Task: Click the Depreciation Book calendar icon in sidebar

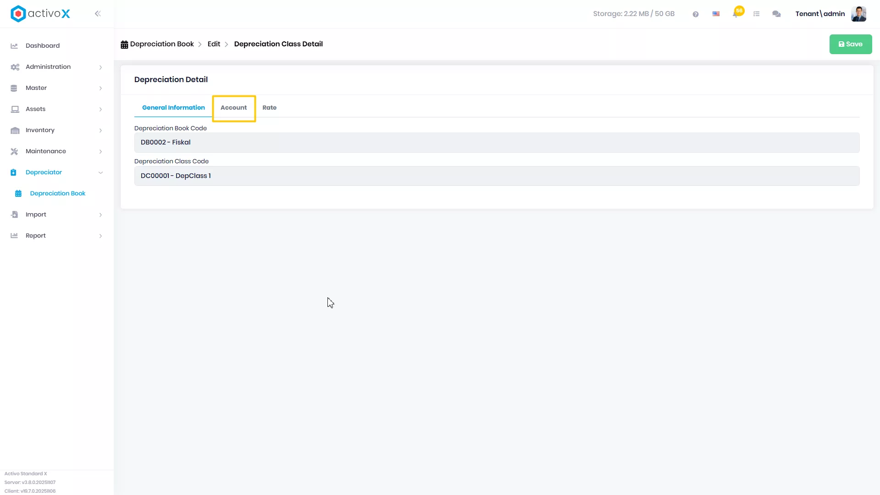Action: point(18,194)
